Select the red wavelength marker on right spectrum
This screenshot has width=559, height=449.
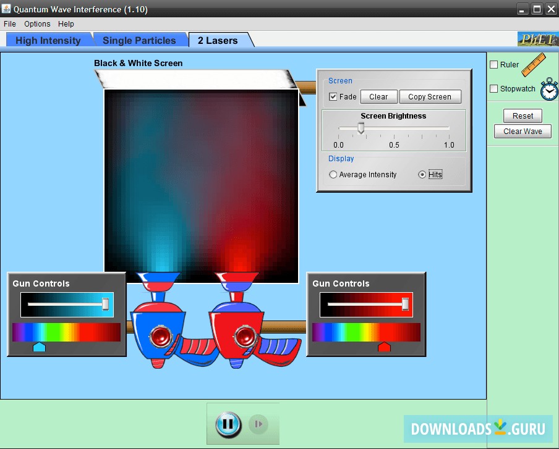click(x=384, y=348)
